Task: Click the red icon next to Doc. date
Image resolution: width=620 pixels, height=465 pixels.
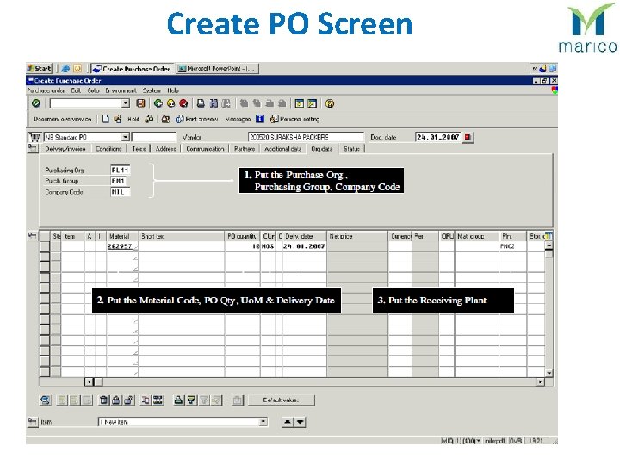Action: point(468,137)
